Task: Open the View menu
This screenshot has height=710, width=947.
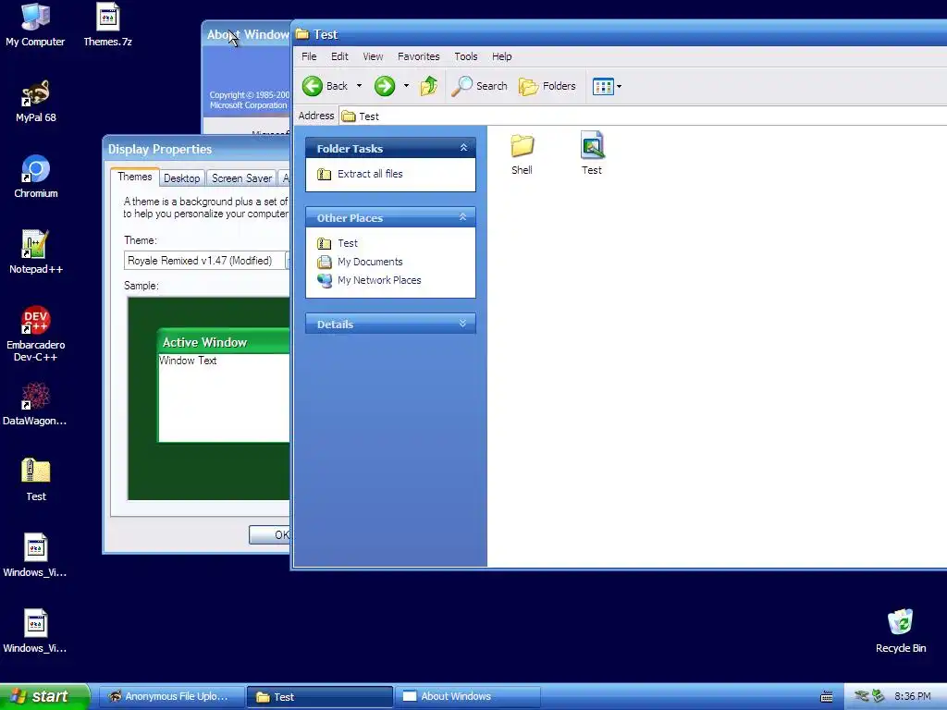Action: 373,56
